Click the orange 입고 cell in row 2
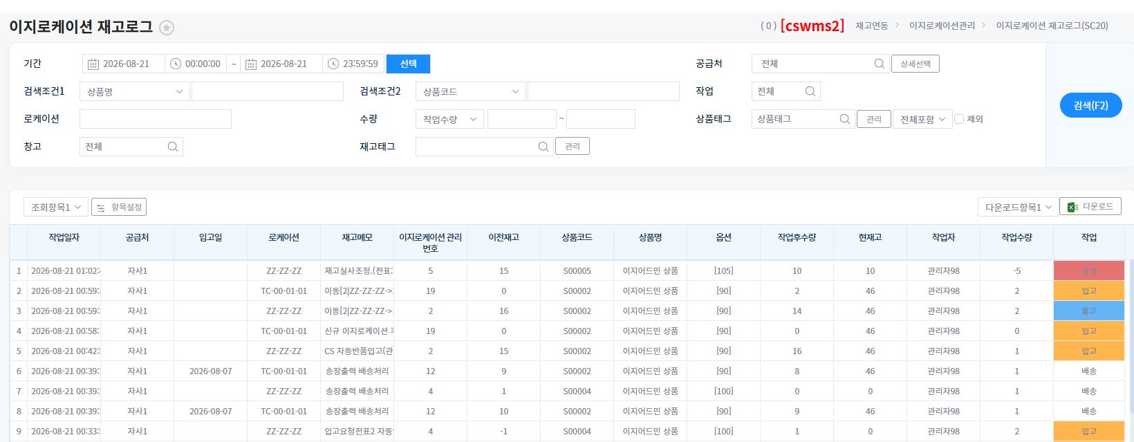 coord(1089,291)
